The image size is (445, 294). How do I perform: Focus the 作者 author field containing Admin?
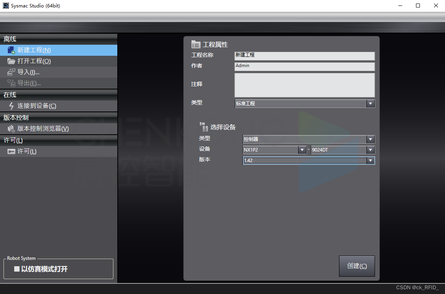click(305, 66)
